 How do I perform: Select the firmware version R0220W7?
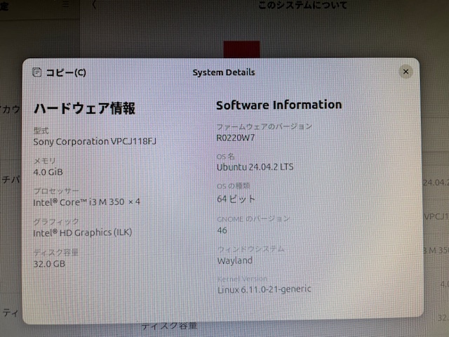point(236,138)
